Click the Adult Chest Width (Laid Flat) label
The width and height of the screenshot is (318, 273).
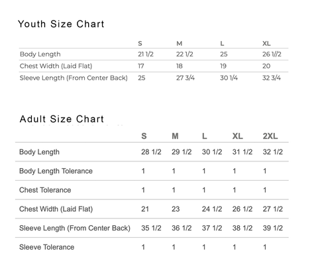tap(56, 209)
